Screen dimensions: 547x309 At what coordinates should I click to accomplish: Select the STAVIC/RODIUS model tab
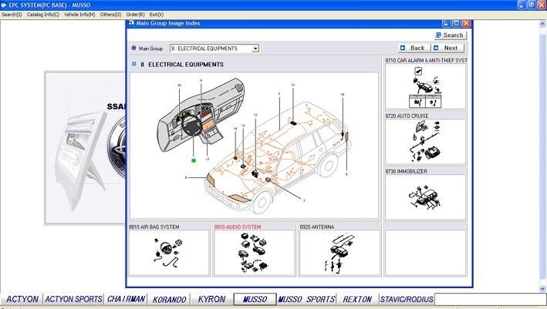(x=407, y=299)
